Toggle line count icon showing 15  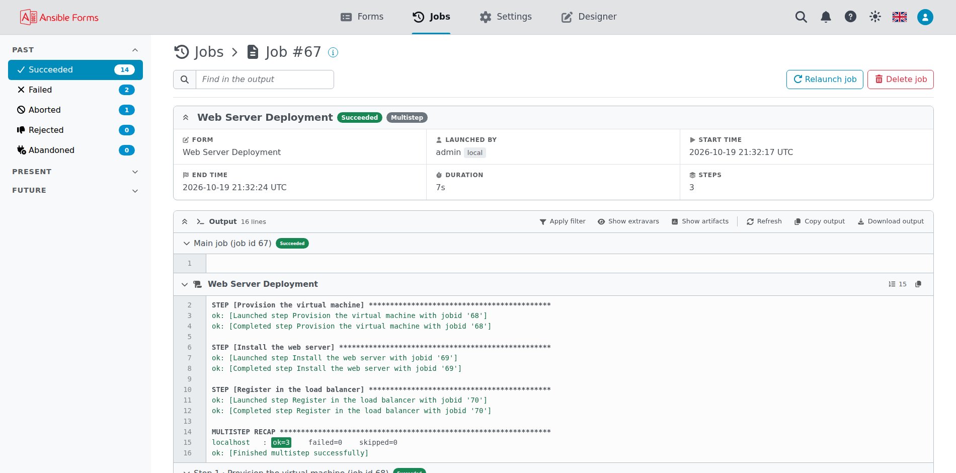coord(898,284)
